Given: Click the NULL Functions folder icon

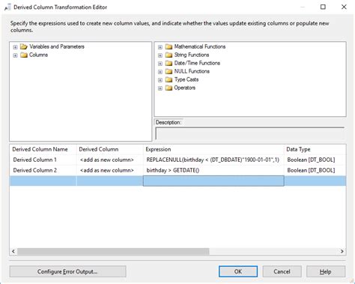Looking at the screenshot, I should coord(169,71).
